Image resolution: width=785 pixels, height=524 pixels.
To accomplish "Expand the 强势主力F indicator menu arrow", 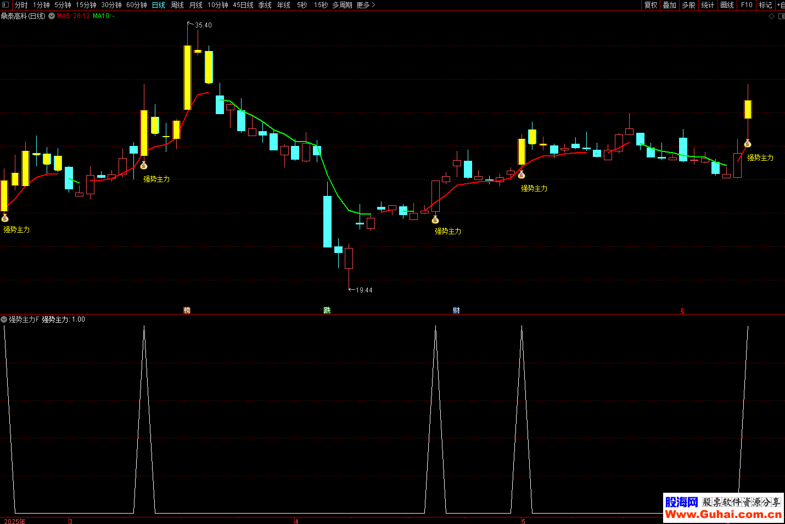I will click(4, 319).
